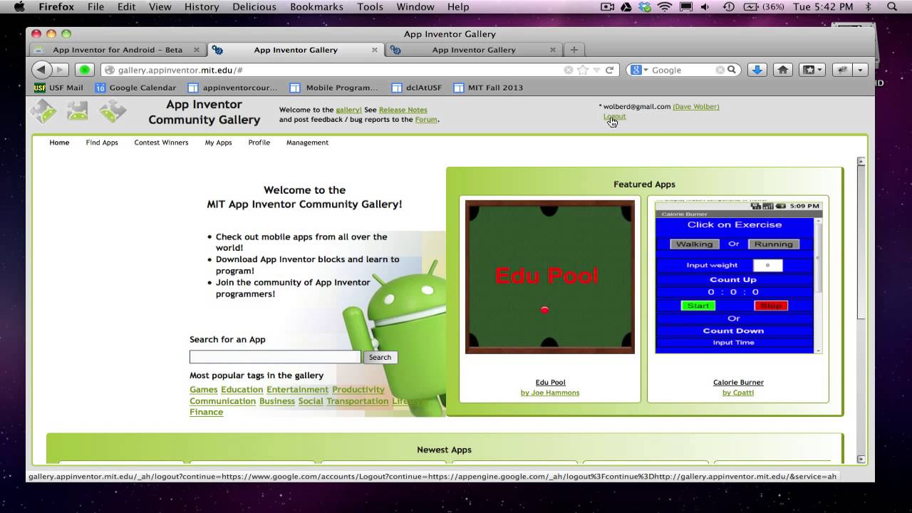Click the browser Forward arrow button
912x513 pixels.
click(61, 70)
